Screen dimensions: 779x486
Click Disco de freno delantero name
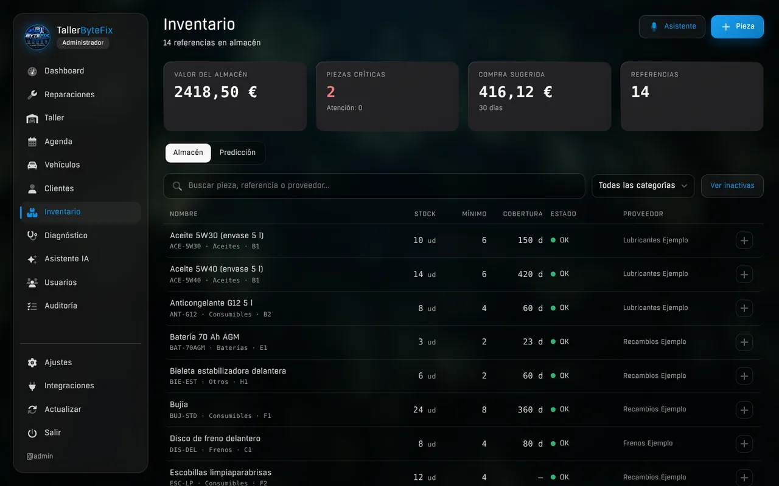coord(215,439)
